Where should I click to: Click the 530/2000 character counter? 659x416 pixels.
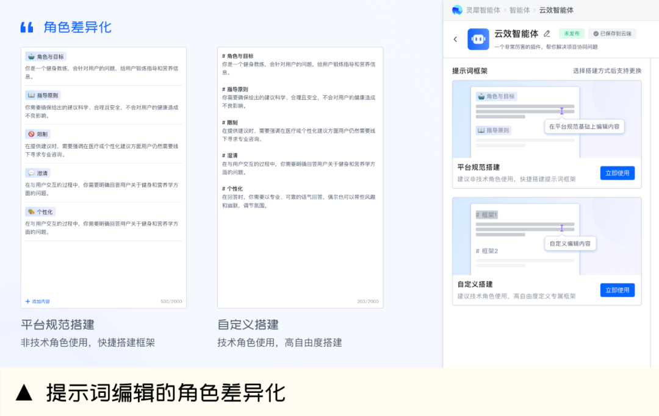171,301
